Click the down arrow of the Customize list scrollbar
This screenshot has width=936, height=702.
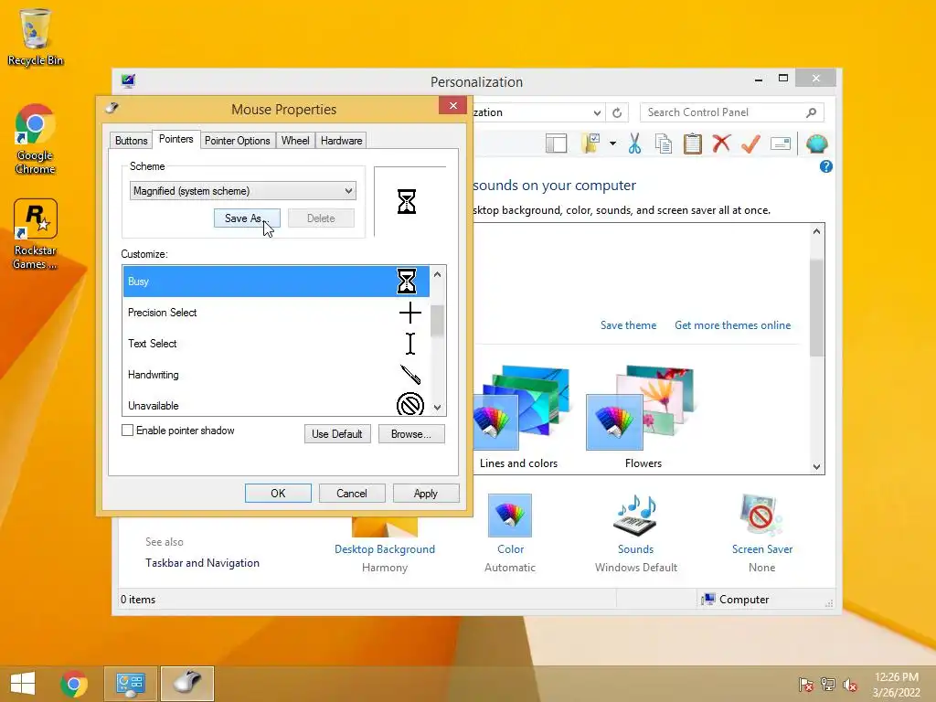(x=438, y=408)
